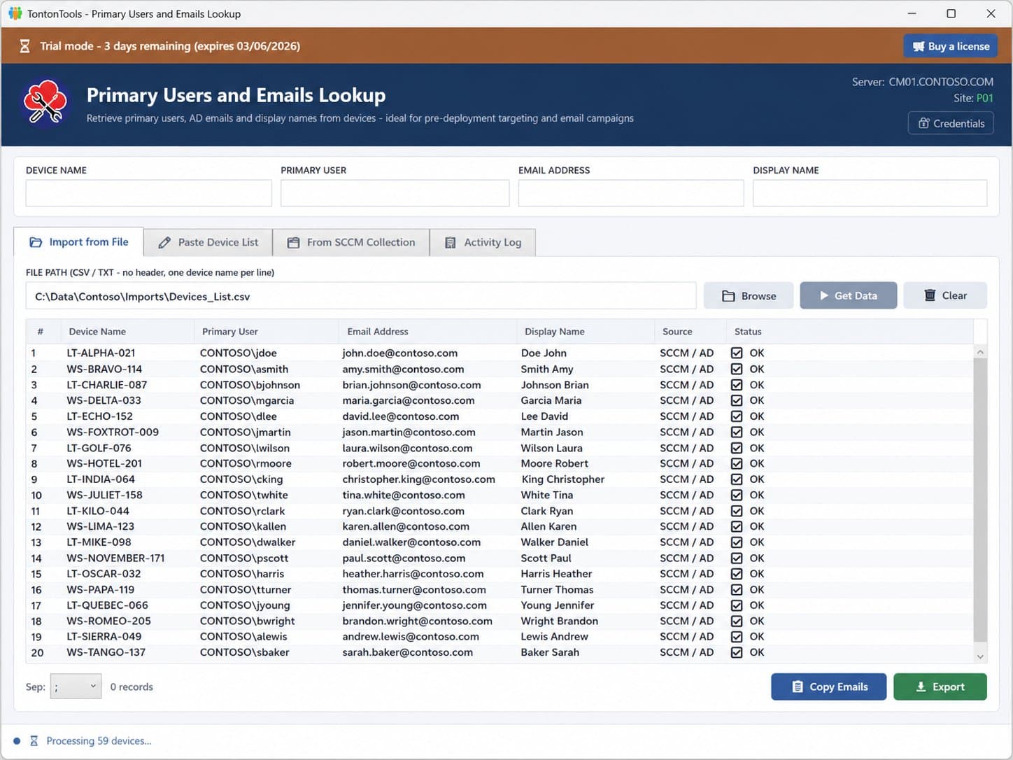Click Browse to pick a file
1013x760 pixels.
click(x=749, y=295)
